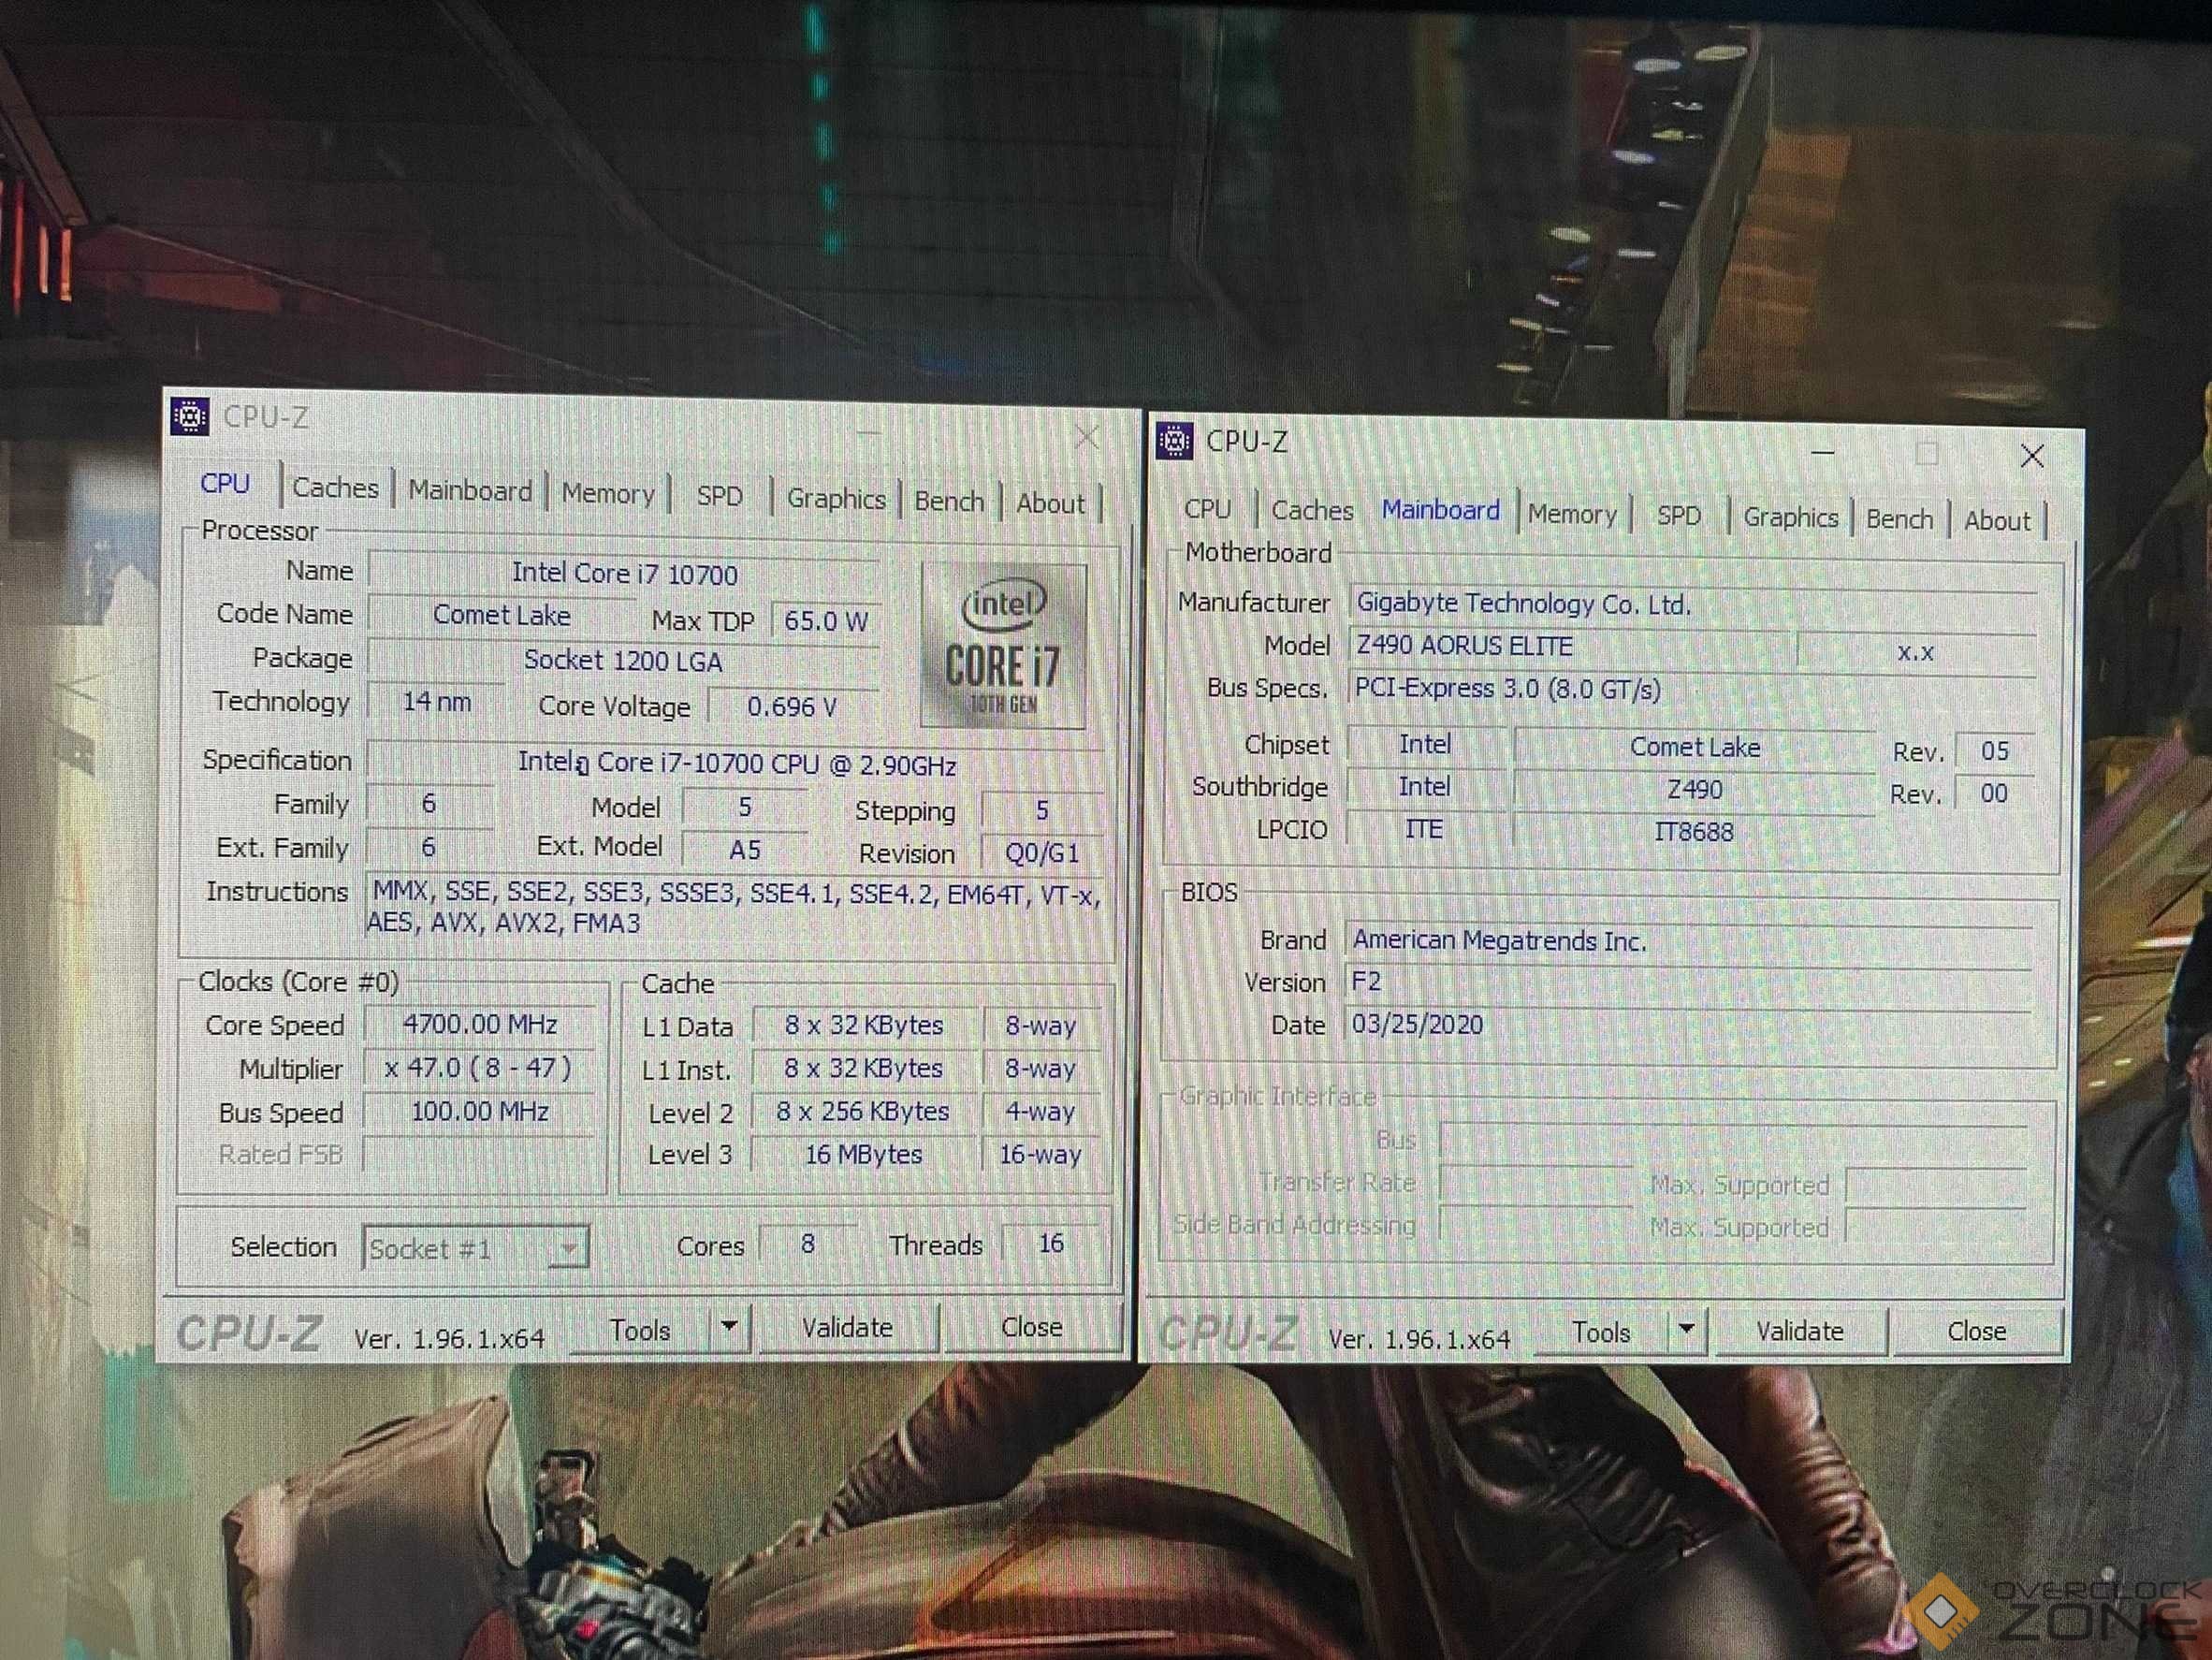
Task: Open the Socket #1 selection dropdown
Action: pos(567,1248)
